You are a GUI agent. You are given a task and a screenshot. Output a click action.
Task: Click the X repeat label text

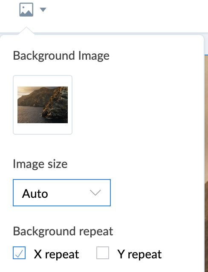56,254
